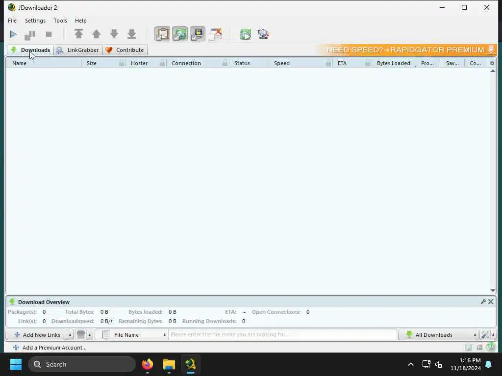Toggle the lock on Hoster column
Screen dimensions: 502x376
pos(162,63)
